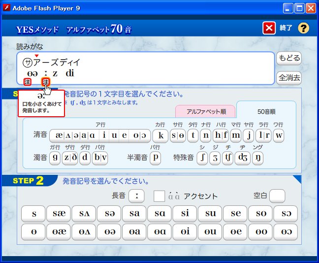Screen dimensions: 319x263
Task: Click the Flash Player title bar icon
Action: [x=6, y=8]
